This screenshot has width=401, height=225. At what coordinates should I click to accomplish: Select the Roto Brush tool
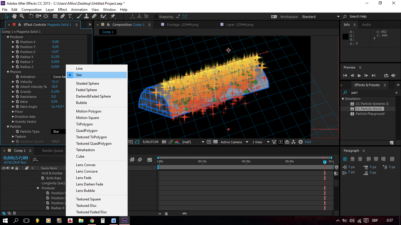tap(103, 16)
